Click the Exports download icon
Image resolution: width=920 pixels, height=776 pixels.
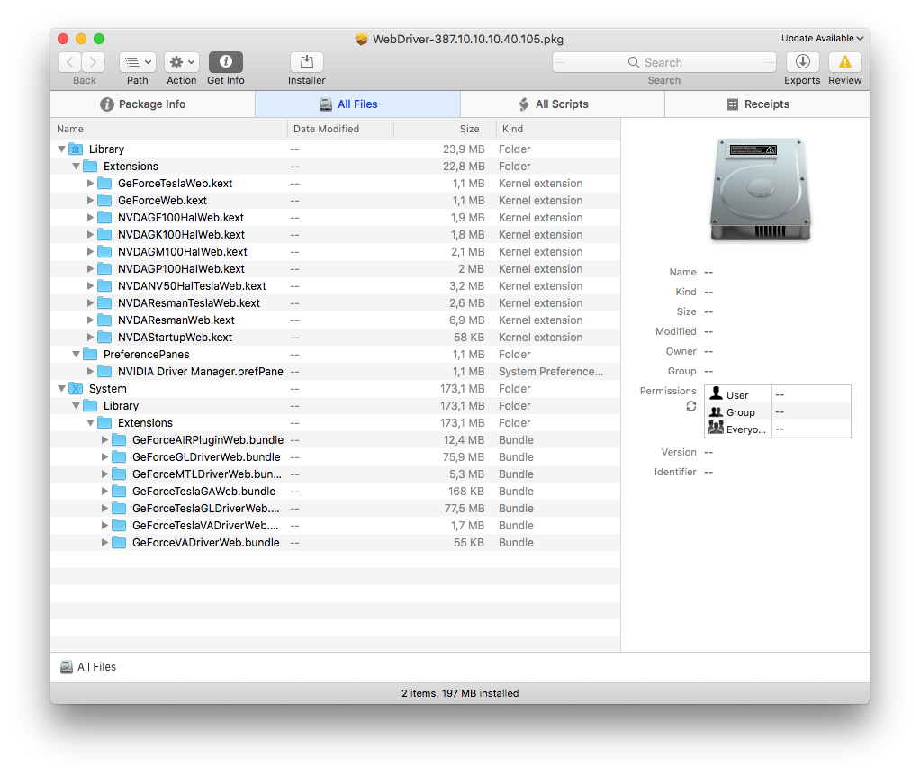click(x=803, y=61)
